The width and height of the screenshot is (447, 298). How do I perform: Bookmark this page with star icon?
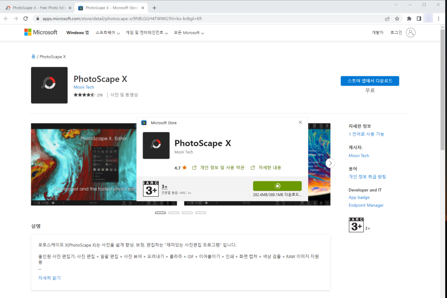[x=397, y=19]
